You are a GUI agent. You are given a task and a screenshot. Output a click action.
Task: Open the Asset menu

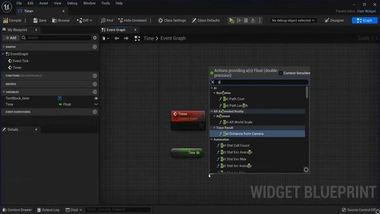43,3
